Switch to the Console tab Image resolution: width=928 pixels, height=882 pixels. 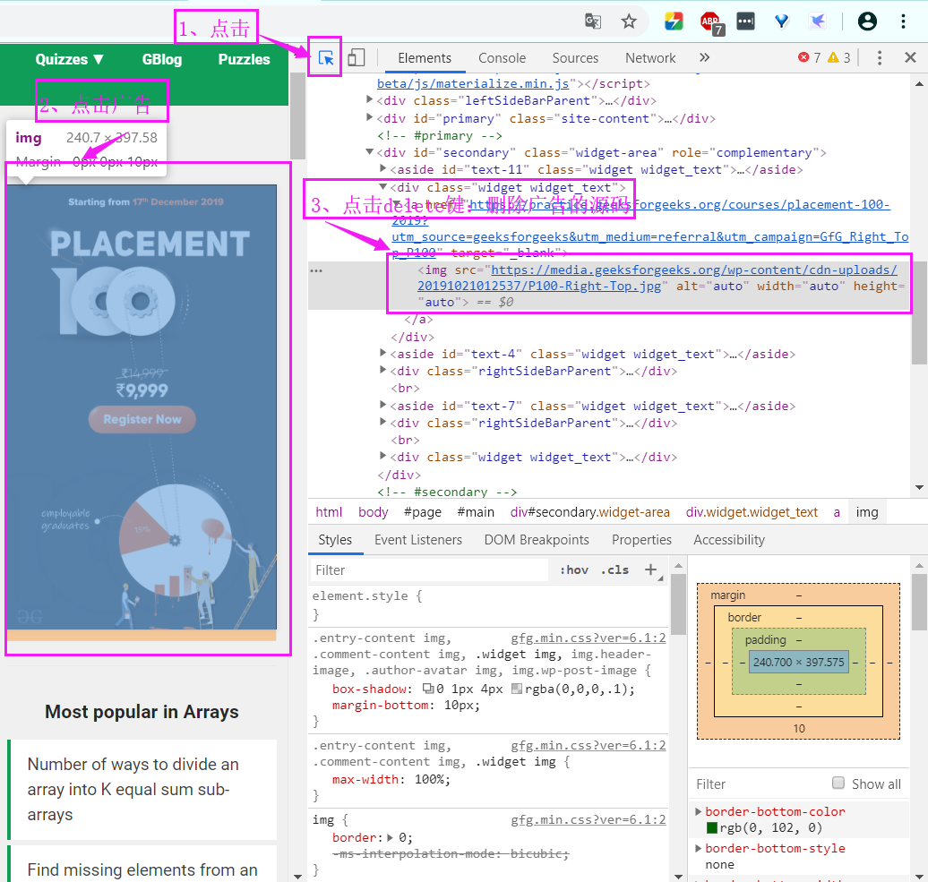coord(502,58)
